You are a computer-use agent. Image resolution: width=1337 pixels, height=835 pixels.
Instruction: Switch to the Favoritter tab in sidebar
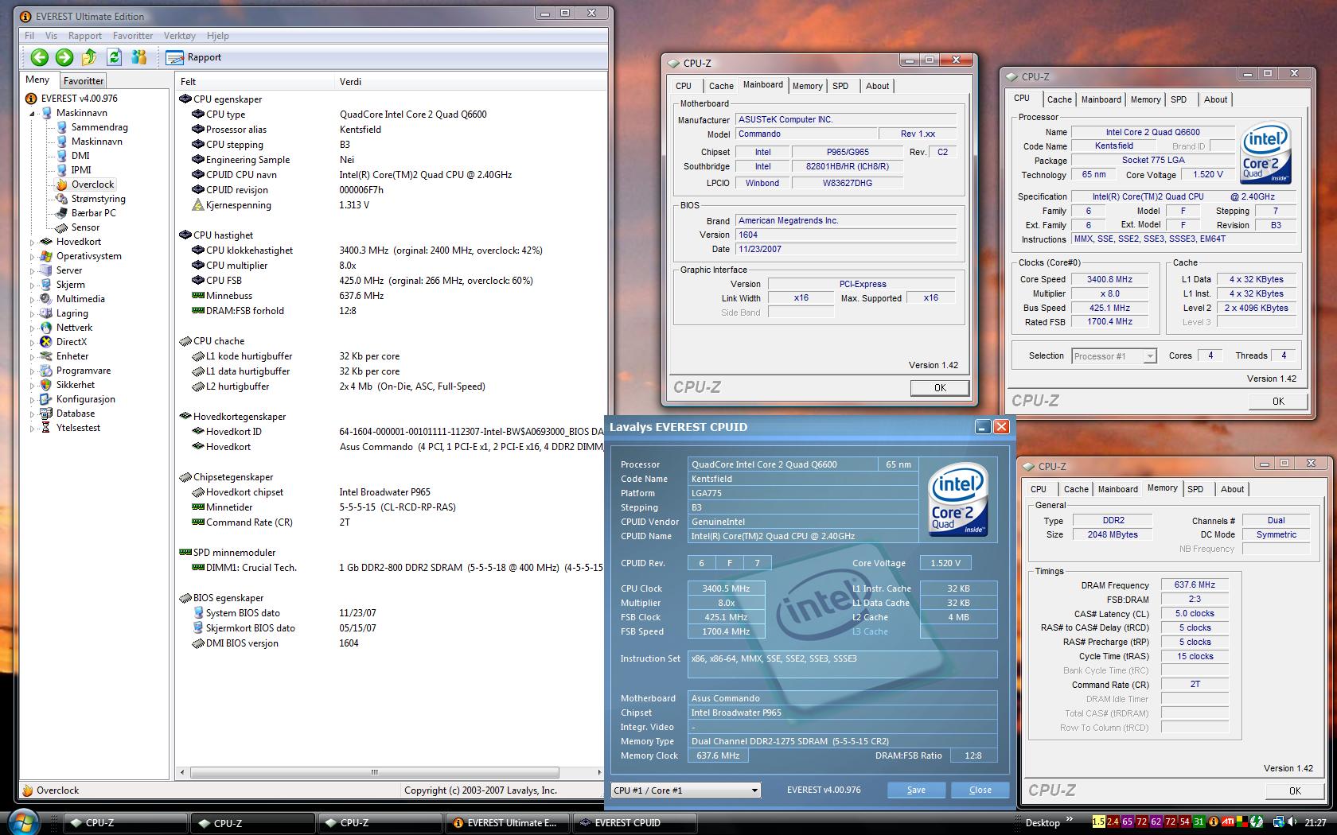click(x=84, y=81)
